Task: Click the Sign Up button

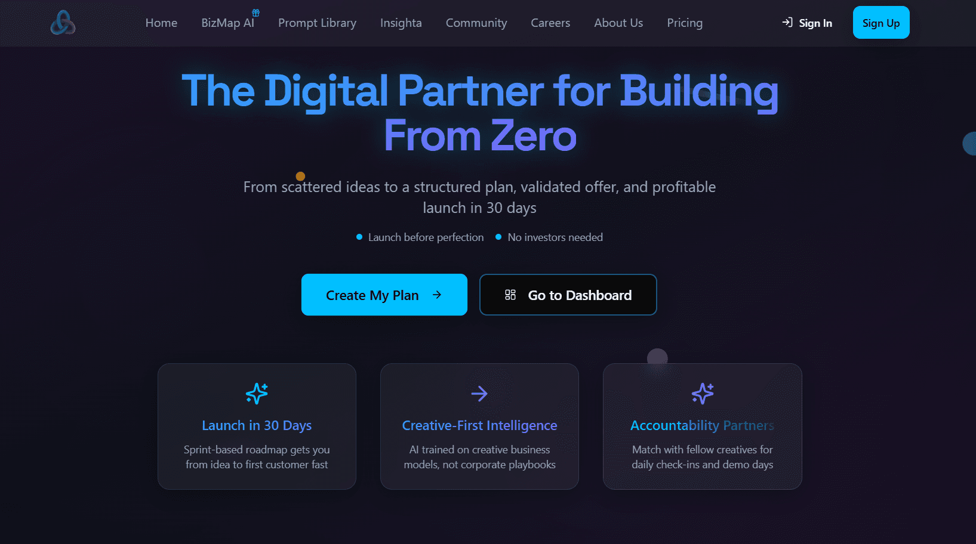Action: pos(881,23)
